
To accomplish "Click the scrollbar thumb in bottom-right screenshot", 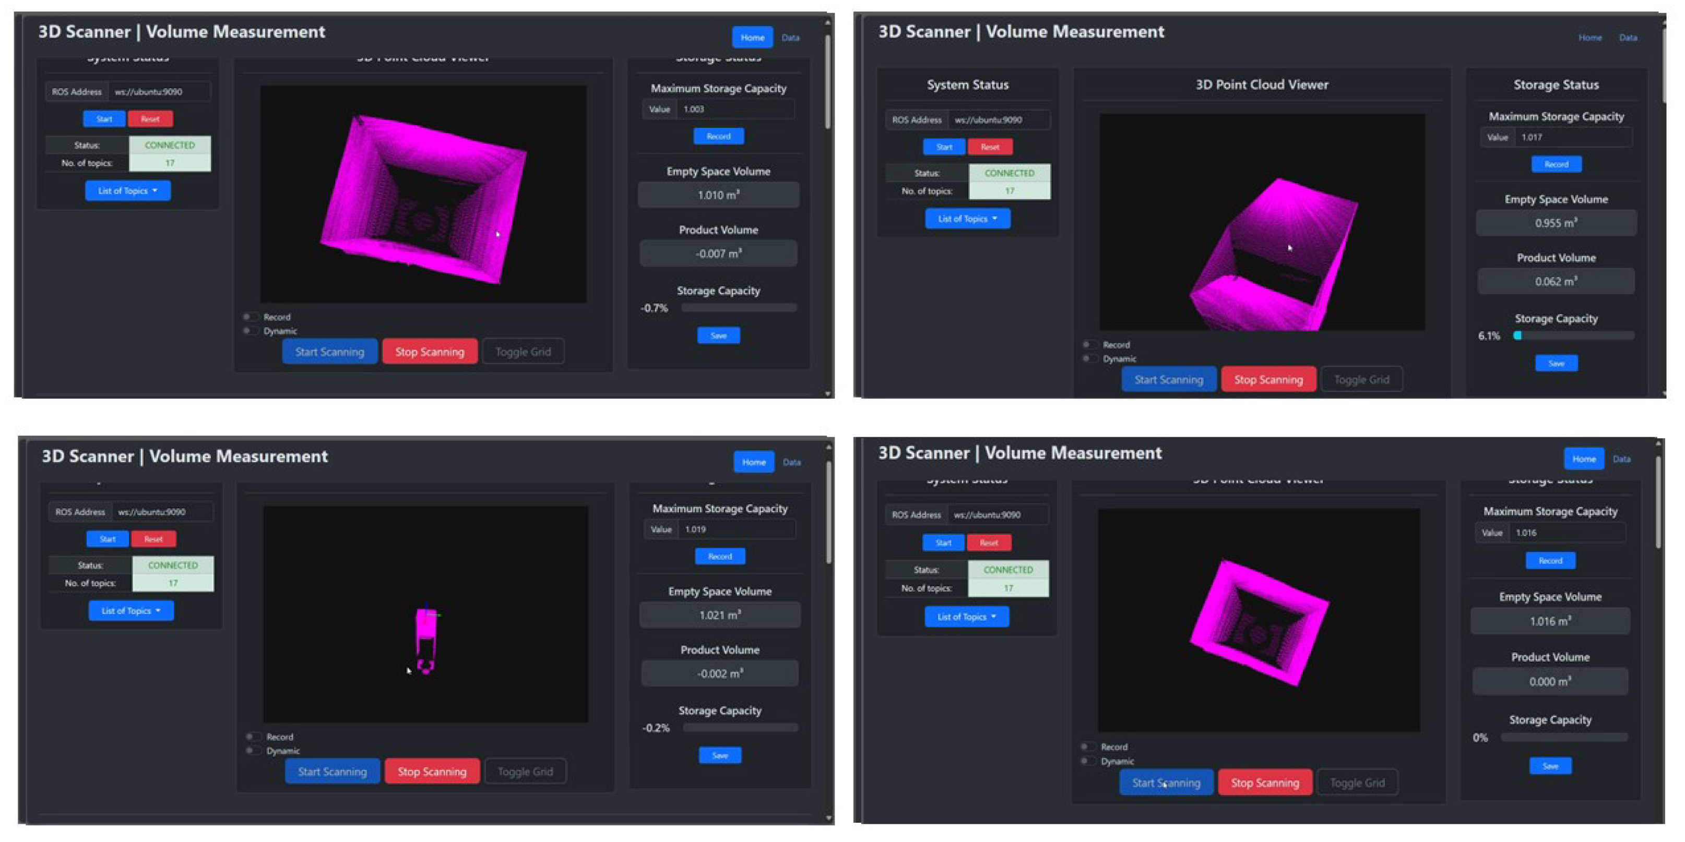I will [x=1658, y=502].
